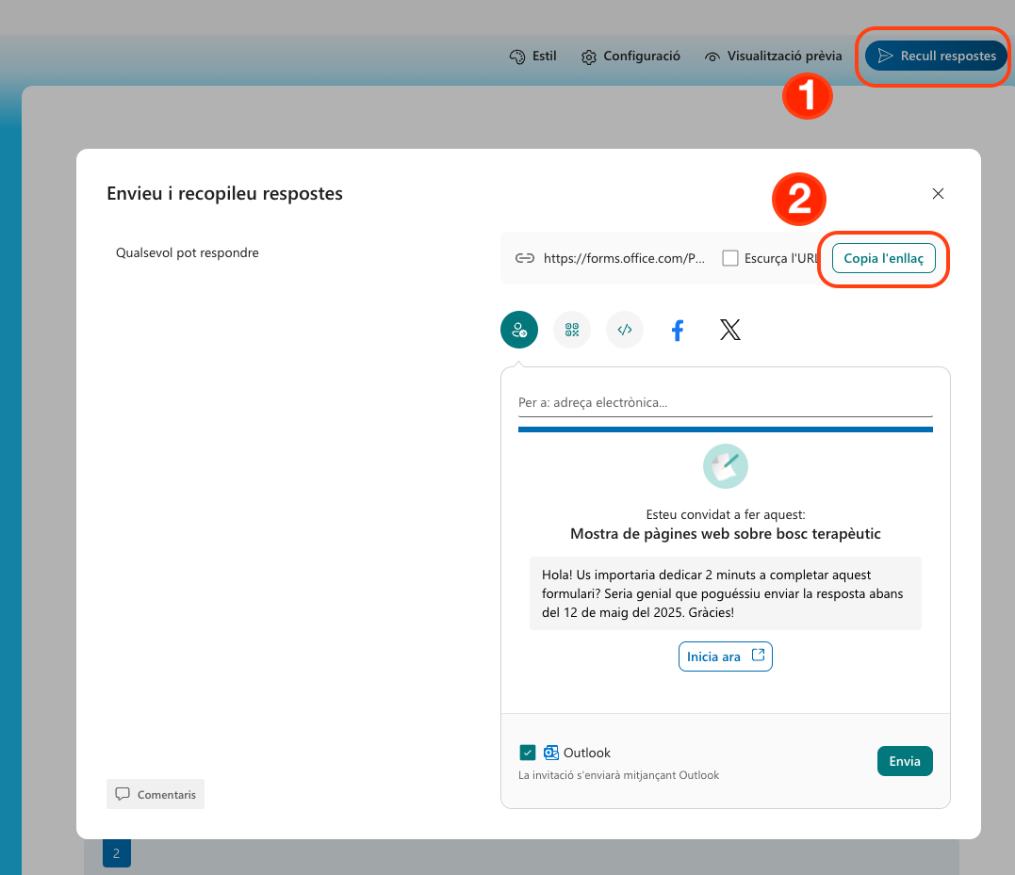Click the Outlook app icon
Viewport: 1015px width, 875px height.
point(551,753)
